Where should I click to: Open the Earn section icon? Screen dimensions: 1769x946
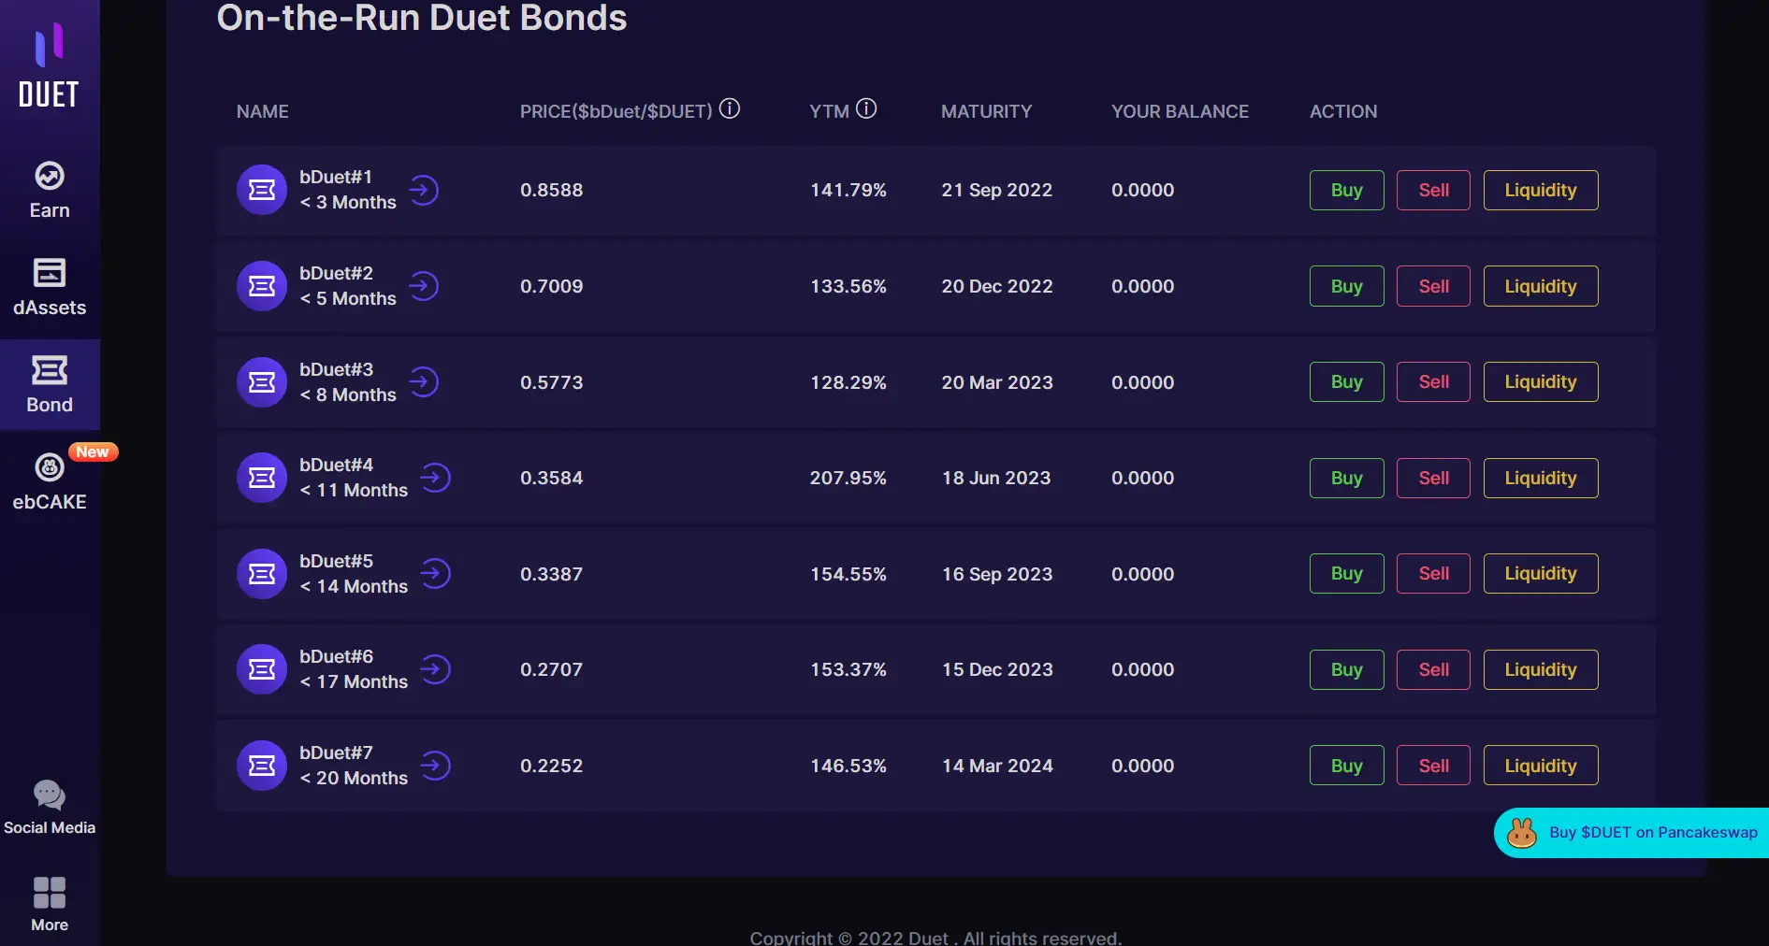coord(50,176)
